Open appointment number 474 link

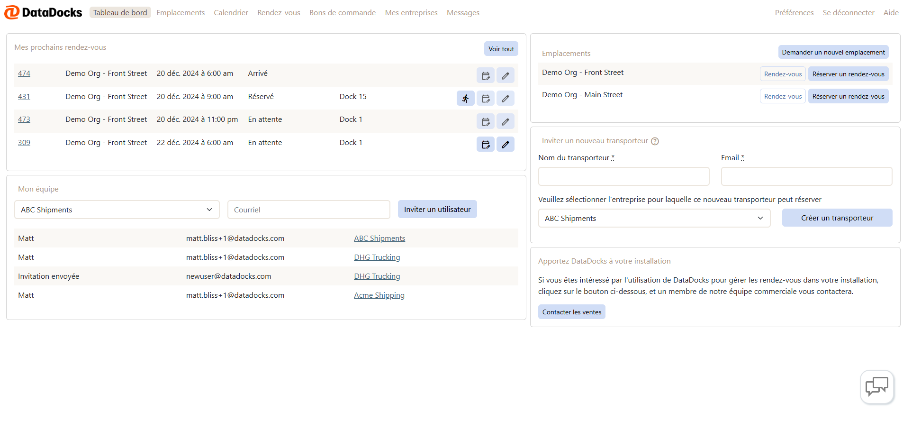(x=24, y=73)
